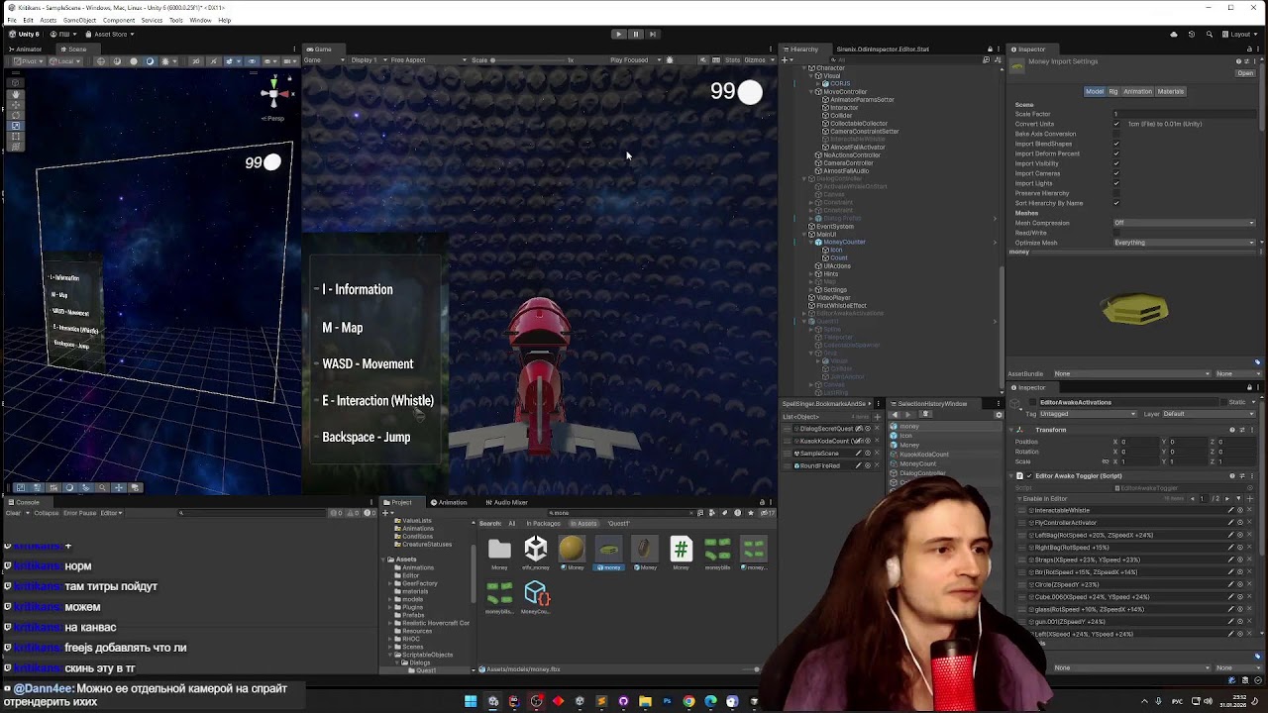Open the Window menu
The image size is (1268, 713).
click(x=200, y=20)
